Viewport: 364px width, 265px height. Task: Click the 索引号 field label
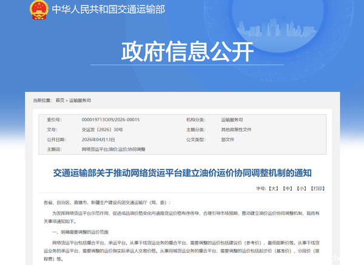54,120
